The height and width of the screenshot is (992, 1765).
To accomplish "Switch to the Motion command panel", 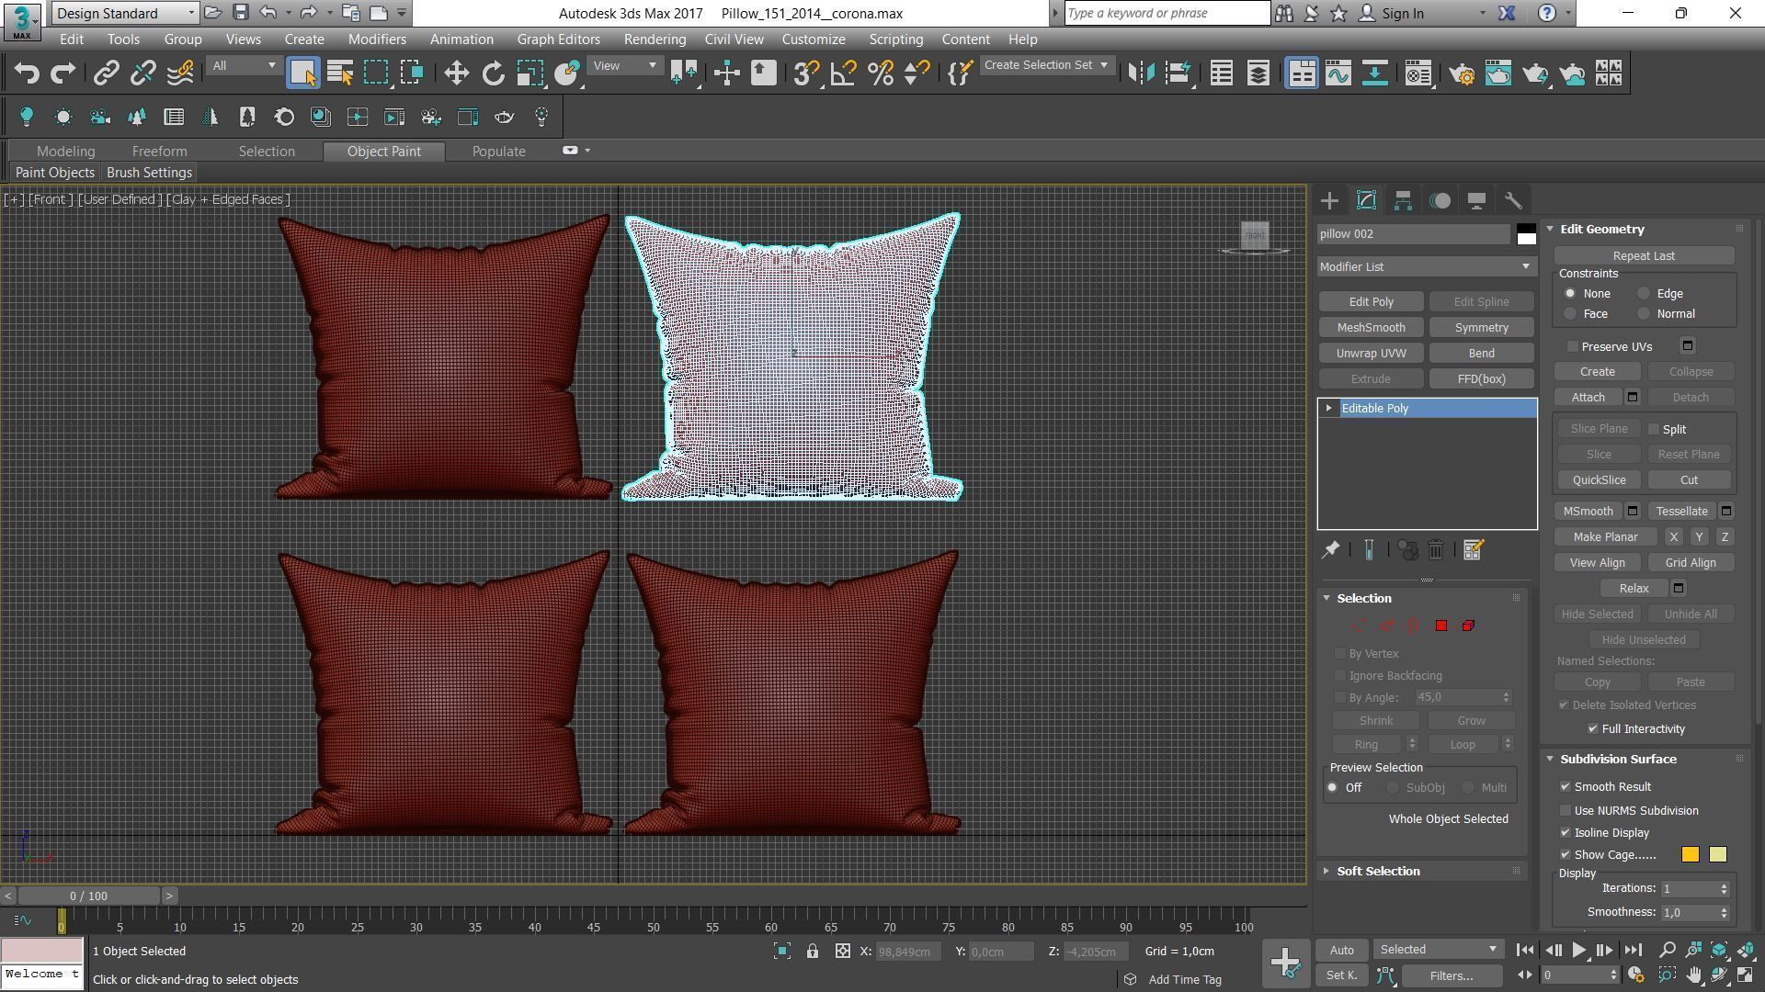I will [x=1440, y=200].
